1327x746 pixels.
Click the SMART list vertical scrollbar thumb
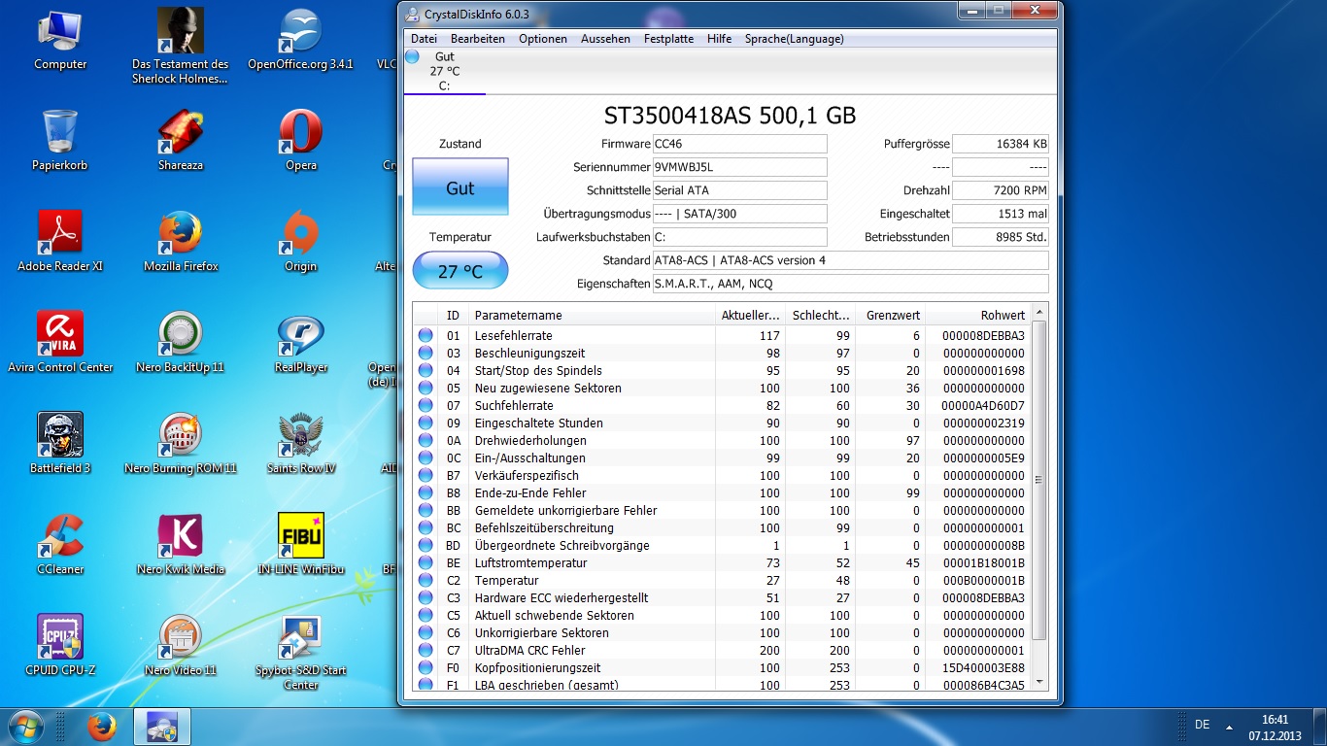point(1038,479)
